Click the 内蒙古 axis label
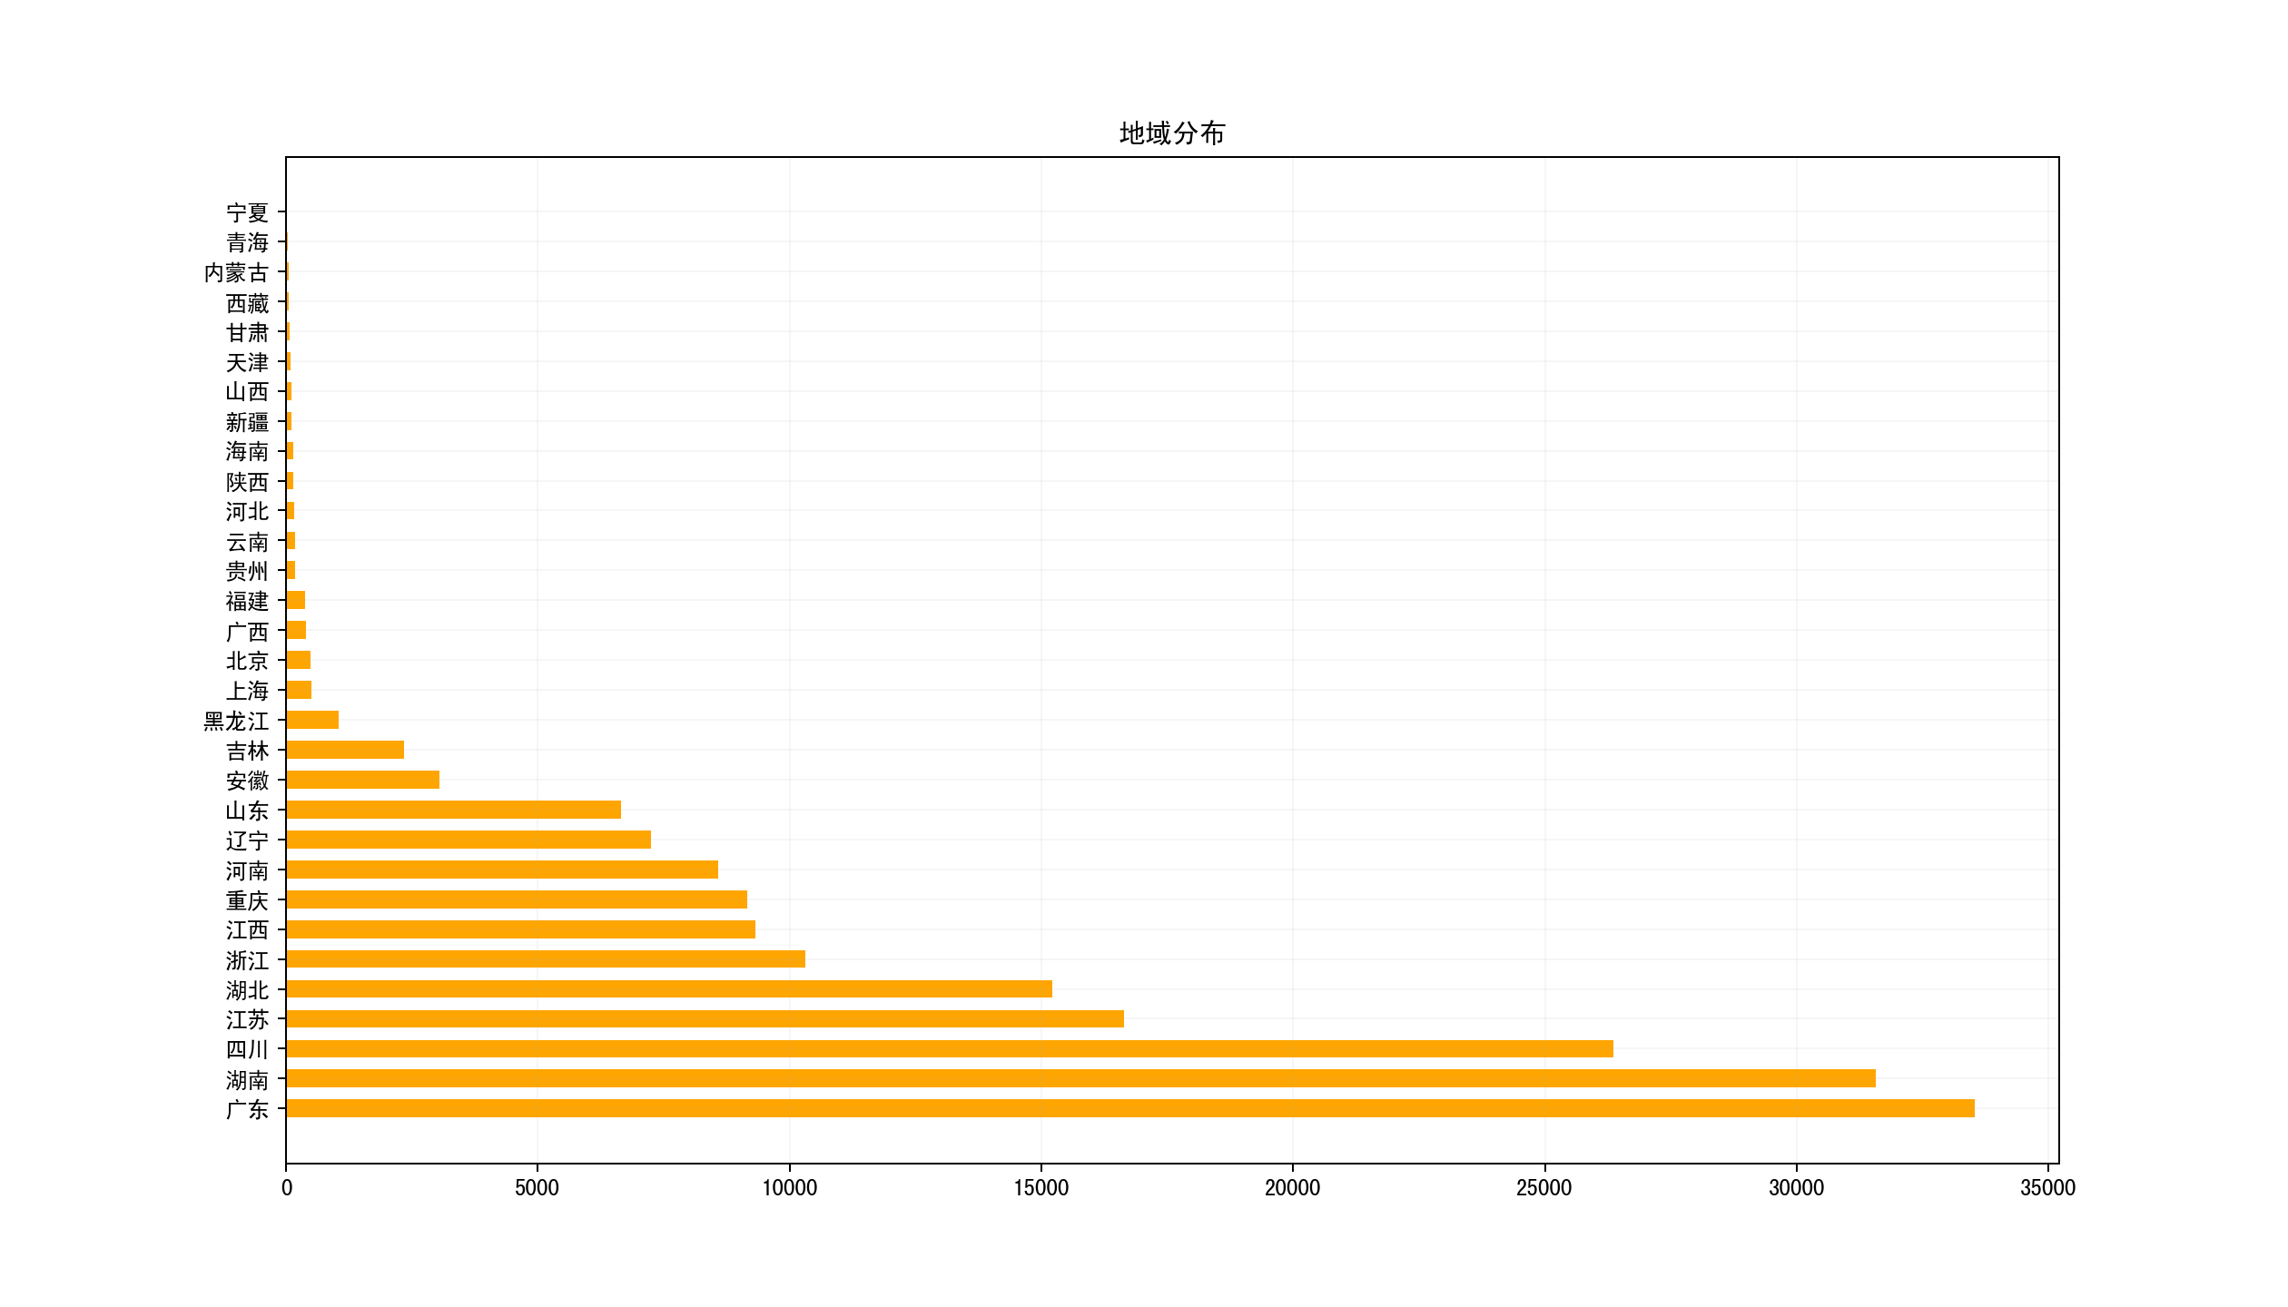This screenshot has width=2288, height=1307. tap(236, 272)
